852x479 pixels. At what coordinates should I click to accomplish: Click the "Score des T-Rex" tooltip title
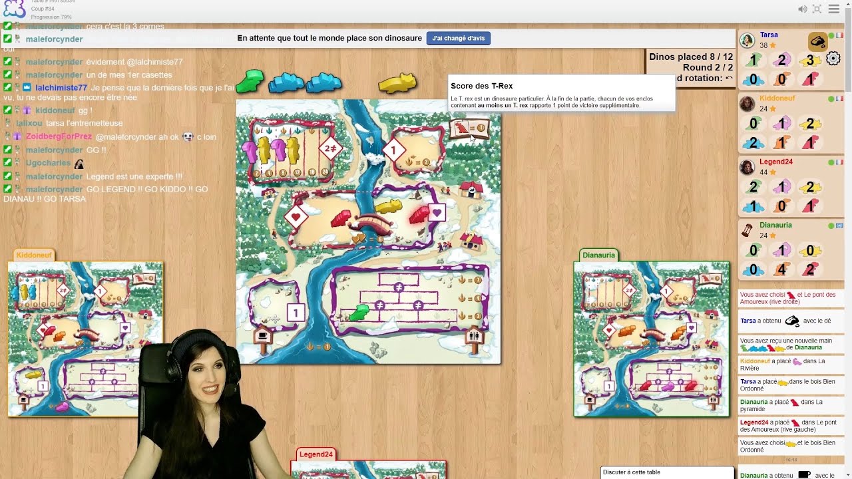click(482, 86)
